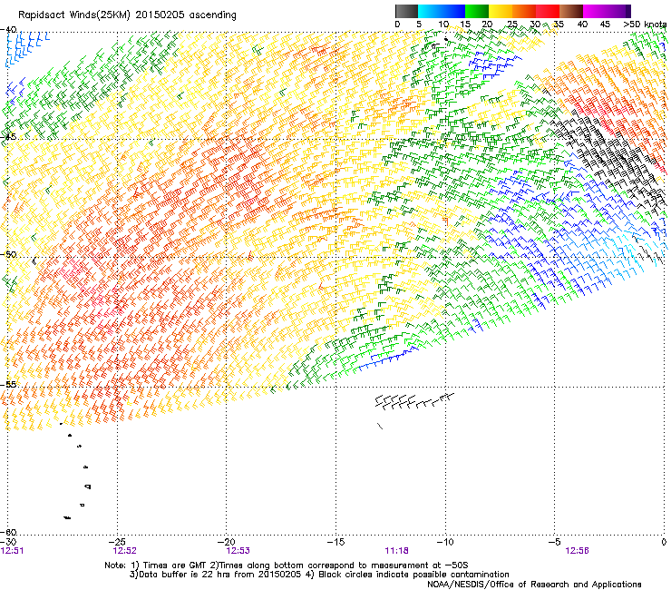This screenshot has height=590, width=671.
Task: Click the pass time '12:52'
Action: pos(124,551)
